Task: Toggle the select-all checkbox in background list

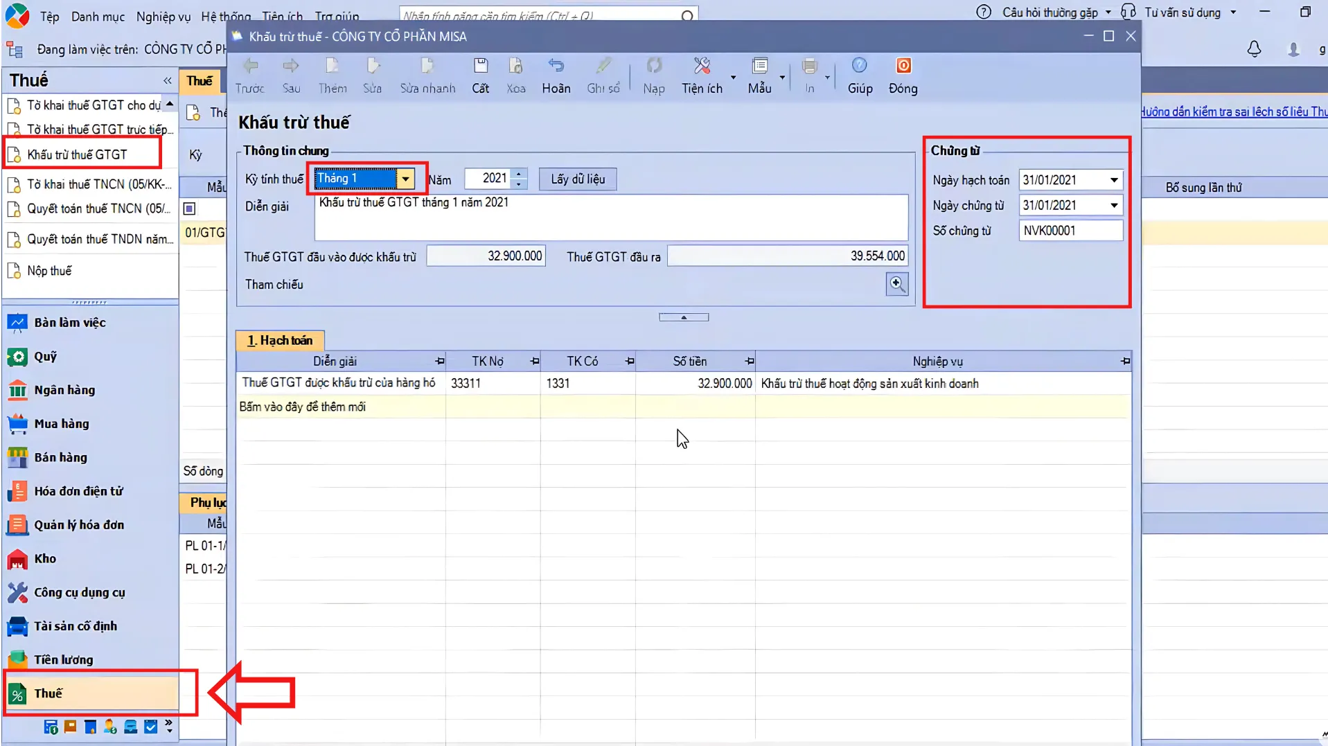Action: click(x=190, y=208)
